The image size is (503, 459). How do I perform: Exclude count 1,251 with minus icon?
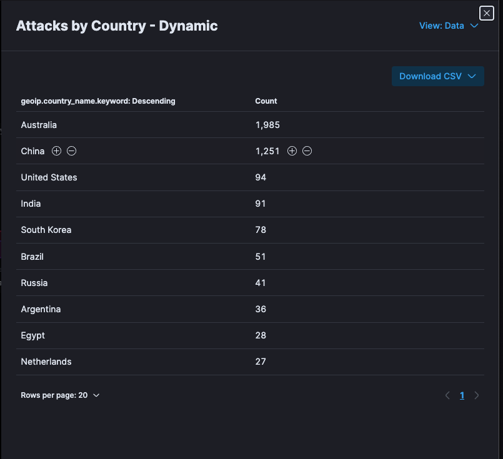pos(307,151)
